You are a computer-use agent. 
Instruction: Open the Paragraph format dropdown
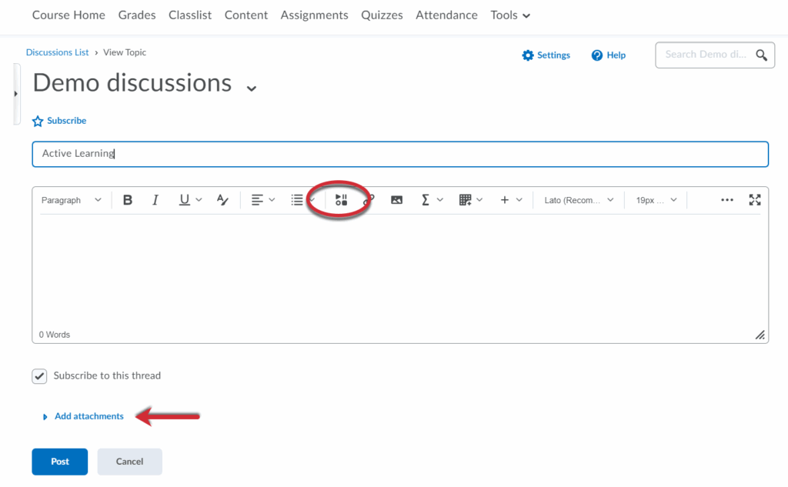(71, 200)
